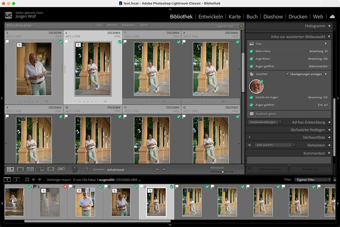Open cloud sync status icon
The height and width of the screenshot is (227, 340).
[x=332, y=17]
